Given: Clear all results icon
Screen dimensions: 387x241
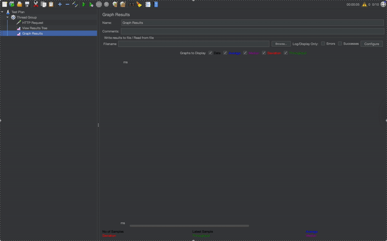Looking at the screenshot, I should point(123,4).
